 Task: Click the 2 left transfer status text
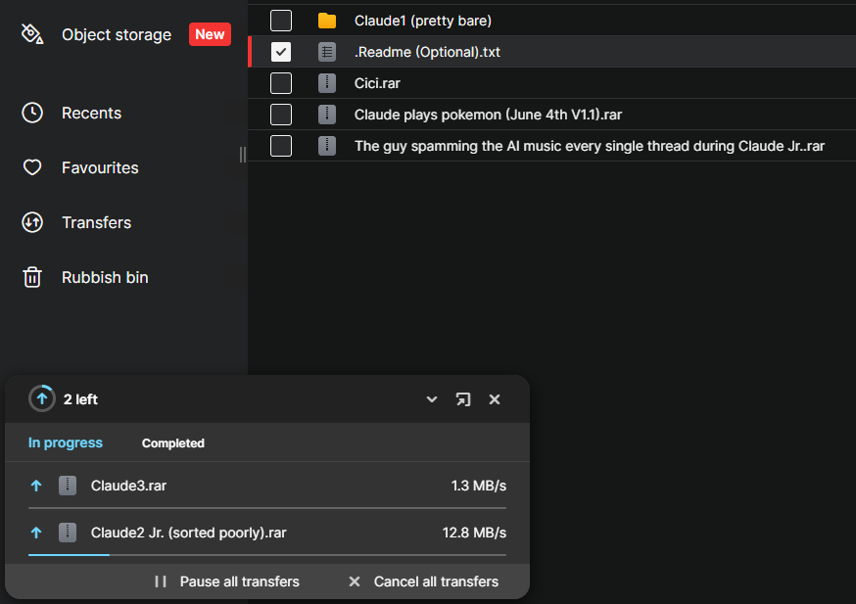click(80, 399)
